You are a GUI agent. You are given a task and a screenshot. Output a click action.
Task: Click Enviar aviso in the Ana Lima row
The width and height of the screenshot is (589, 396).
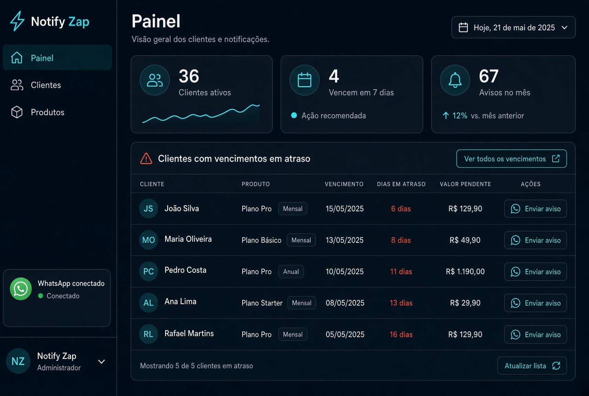pos(535,303)
